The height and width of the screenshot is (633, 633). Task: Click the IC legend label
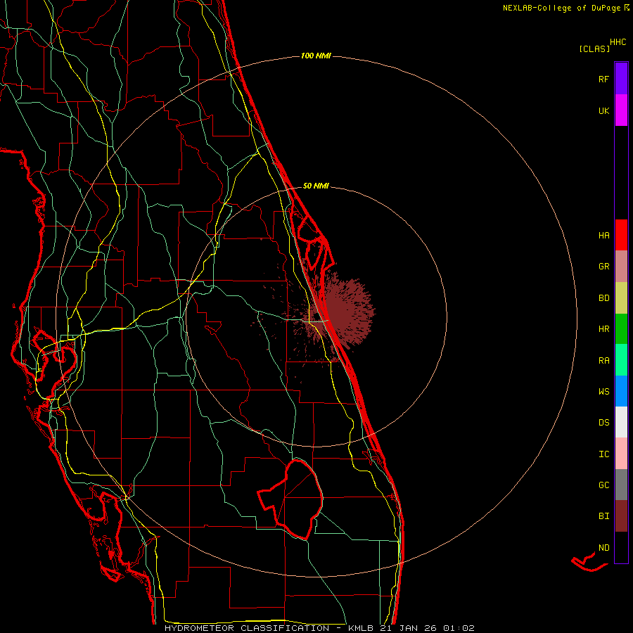[x=603, y=454]
